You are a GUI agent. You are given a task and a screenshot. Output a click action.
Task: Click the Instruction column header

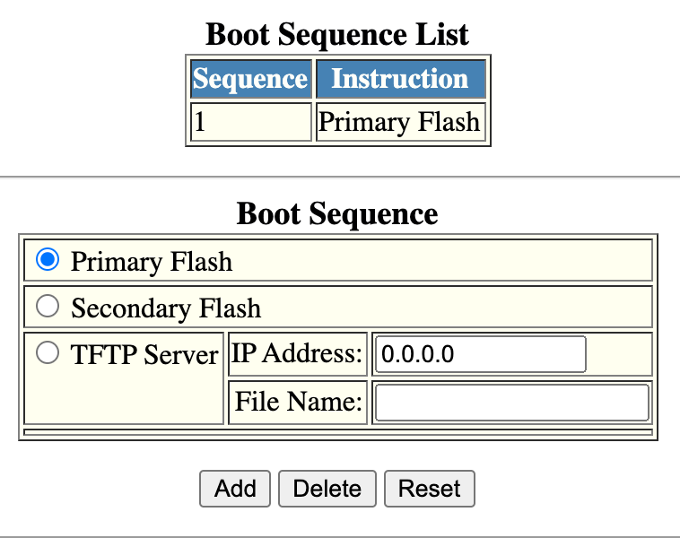400,79
